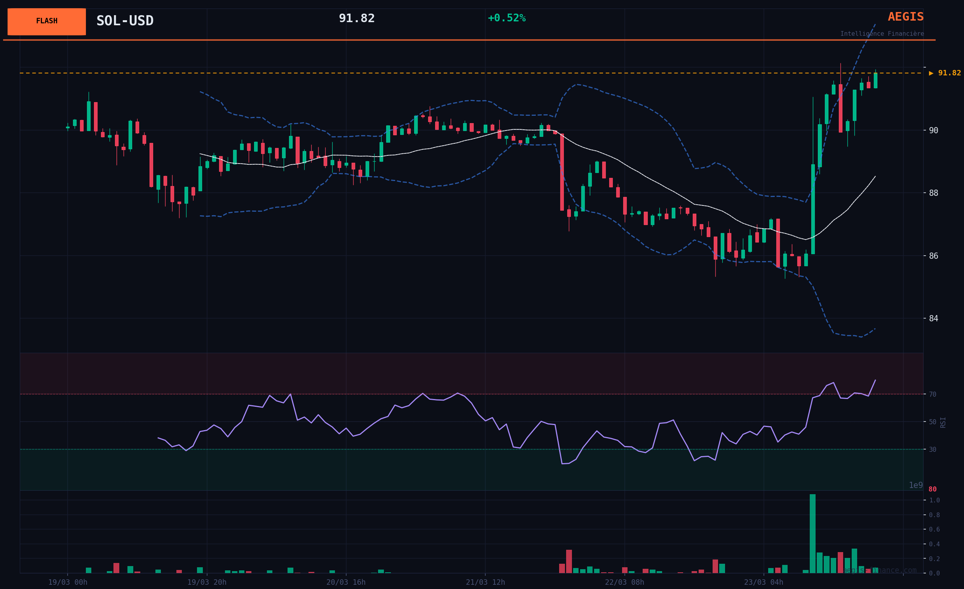This screenshot has height=589, width=964.
Task: Click the 84 price axis label
Action: (933, 318)
